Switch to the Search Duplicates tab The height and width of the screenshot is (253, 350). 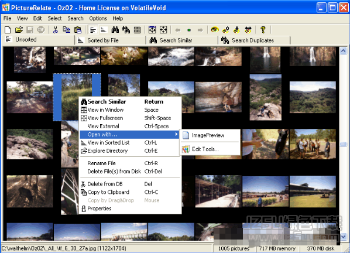(x=254, y=40)
